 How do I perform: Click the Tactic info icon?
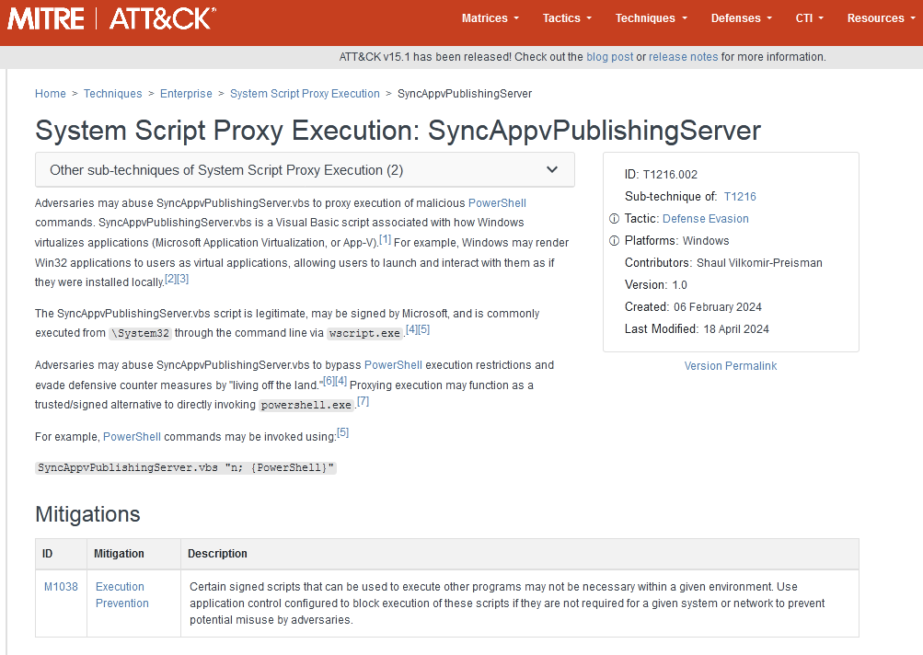click(614, 219)
